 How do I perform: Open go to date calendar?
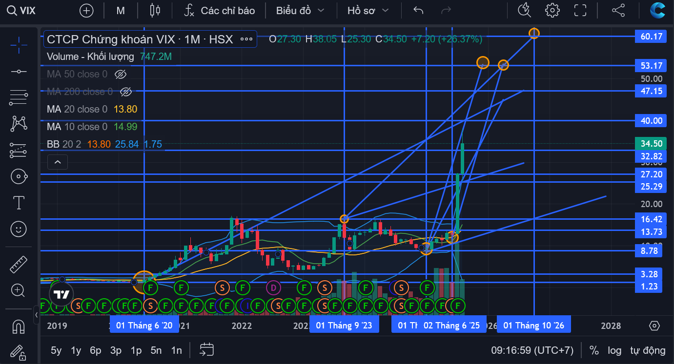[207, 349]
